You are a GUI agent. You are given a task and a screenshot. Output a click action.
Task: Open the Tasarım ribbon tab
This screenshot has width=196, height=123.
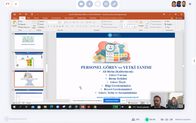pos(36,18)
